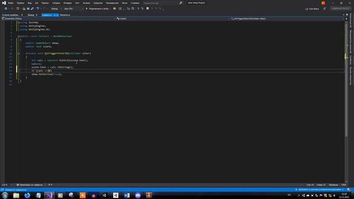Click the Live Share button
This screenshot has width=354, height=199.
312,9
